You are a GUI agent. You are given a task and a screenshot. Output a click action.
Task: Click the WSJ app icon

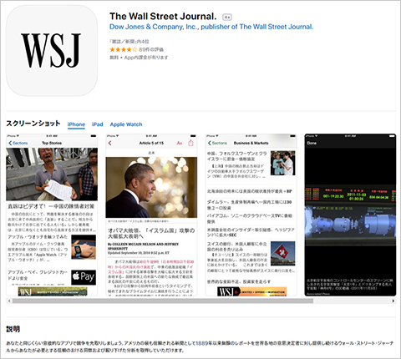52,51
